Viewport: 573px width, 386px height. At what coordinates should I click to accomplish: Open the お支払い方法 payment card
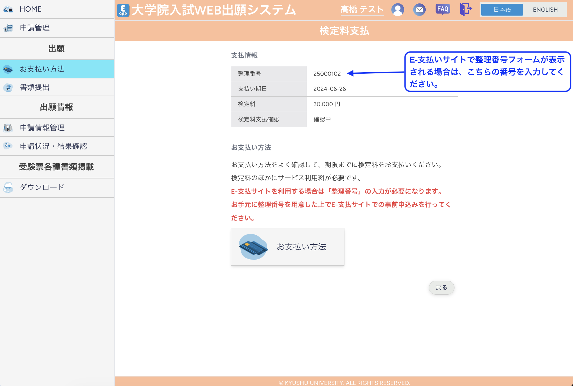(288, 247)
